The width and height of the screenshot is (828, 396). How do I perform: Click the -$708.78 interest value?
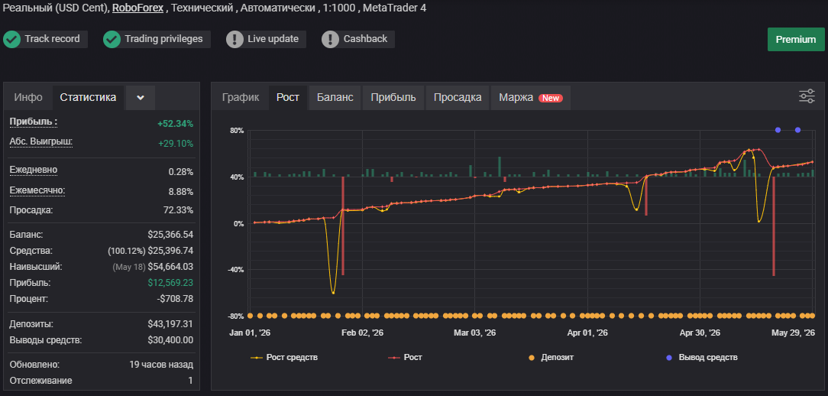pos(175,299)
